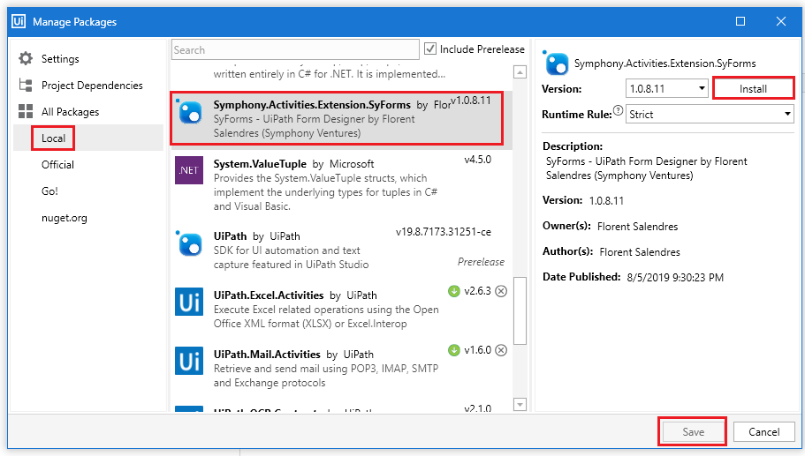Click the package list scrollbar thumb
Image resolution: width=805 pixels, height=456 pixels.
520,311
